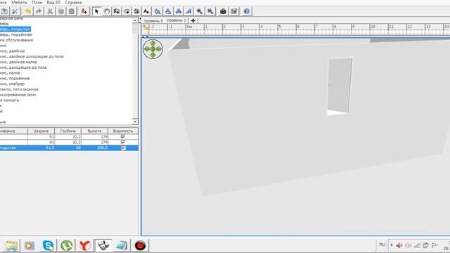Image resolution: width=450 pixels, height=253 pixels.
Task: Uncheck visibility in second furniture row
Action: click(x=123, y=142)
